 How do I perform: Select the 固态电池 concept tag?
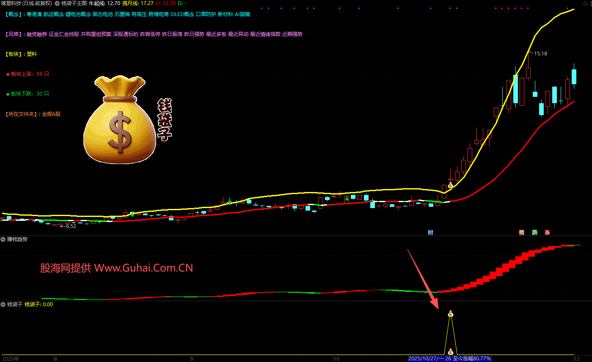click(x=102, y=14)
